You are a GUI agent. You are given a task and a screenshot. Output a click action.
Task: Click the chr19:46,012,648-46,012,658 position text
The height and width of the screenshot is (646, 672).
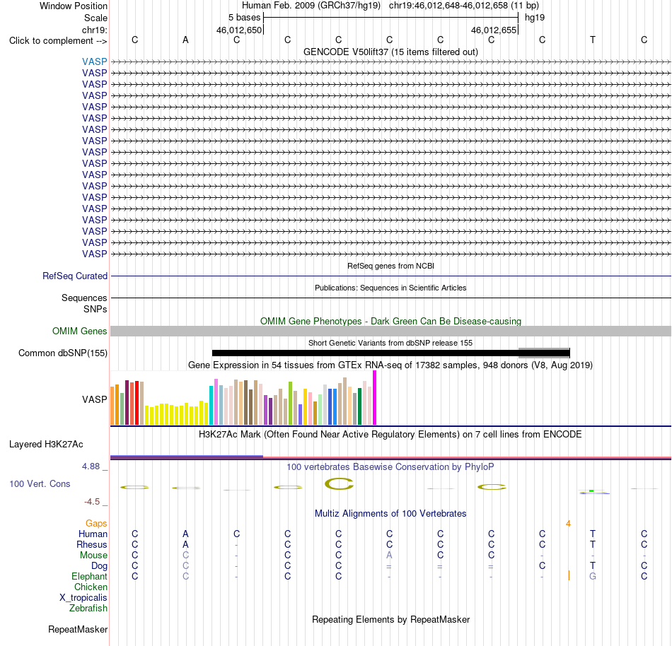tap(448, 6)
